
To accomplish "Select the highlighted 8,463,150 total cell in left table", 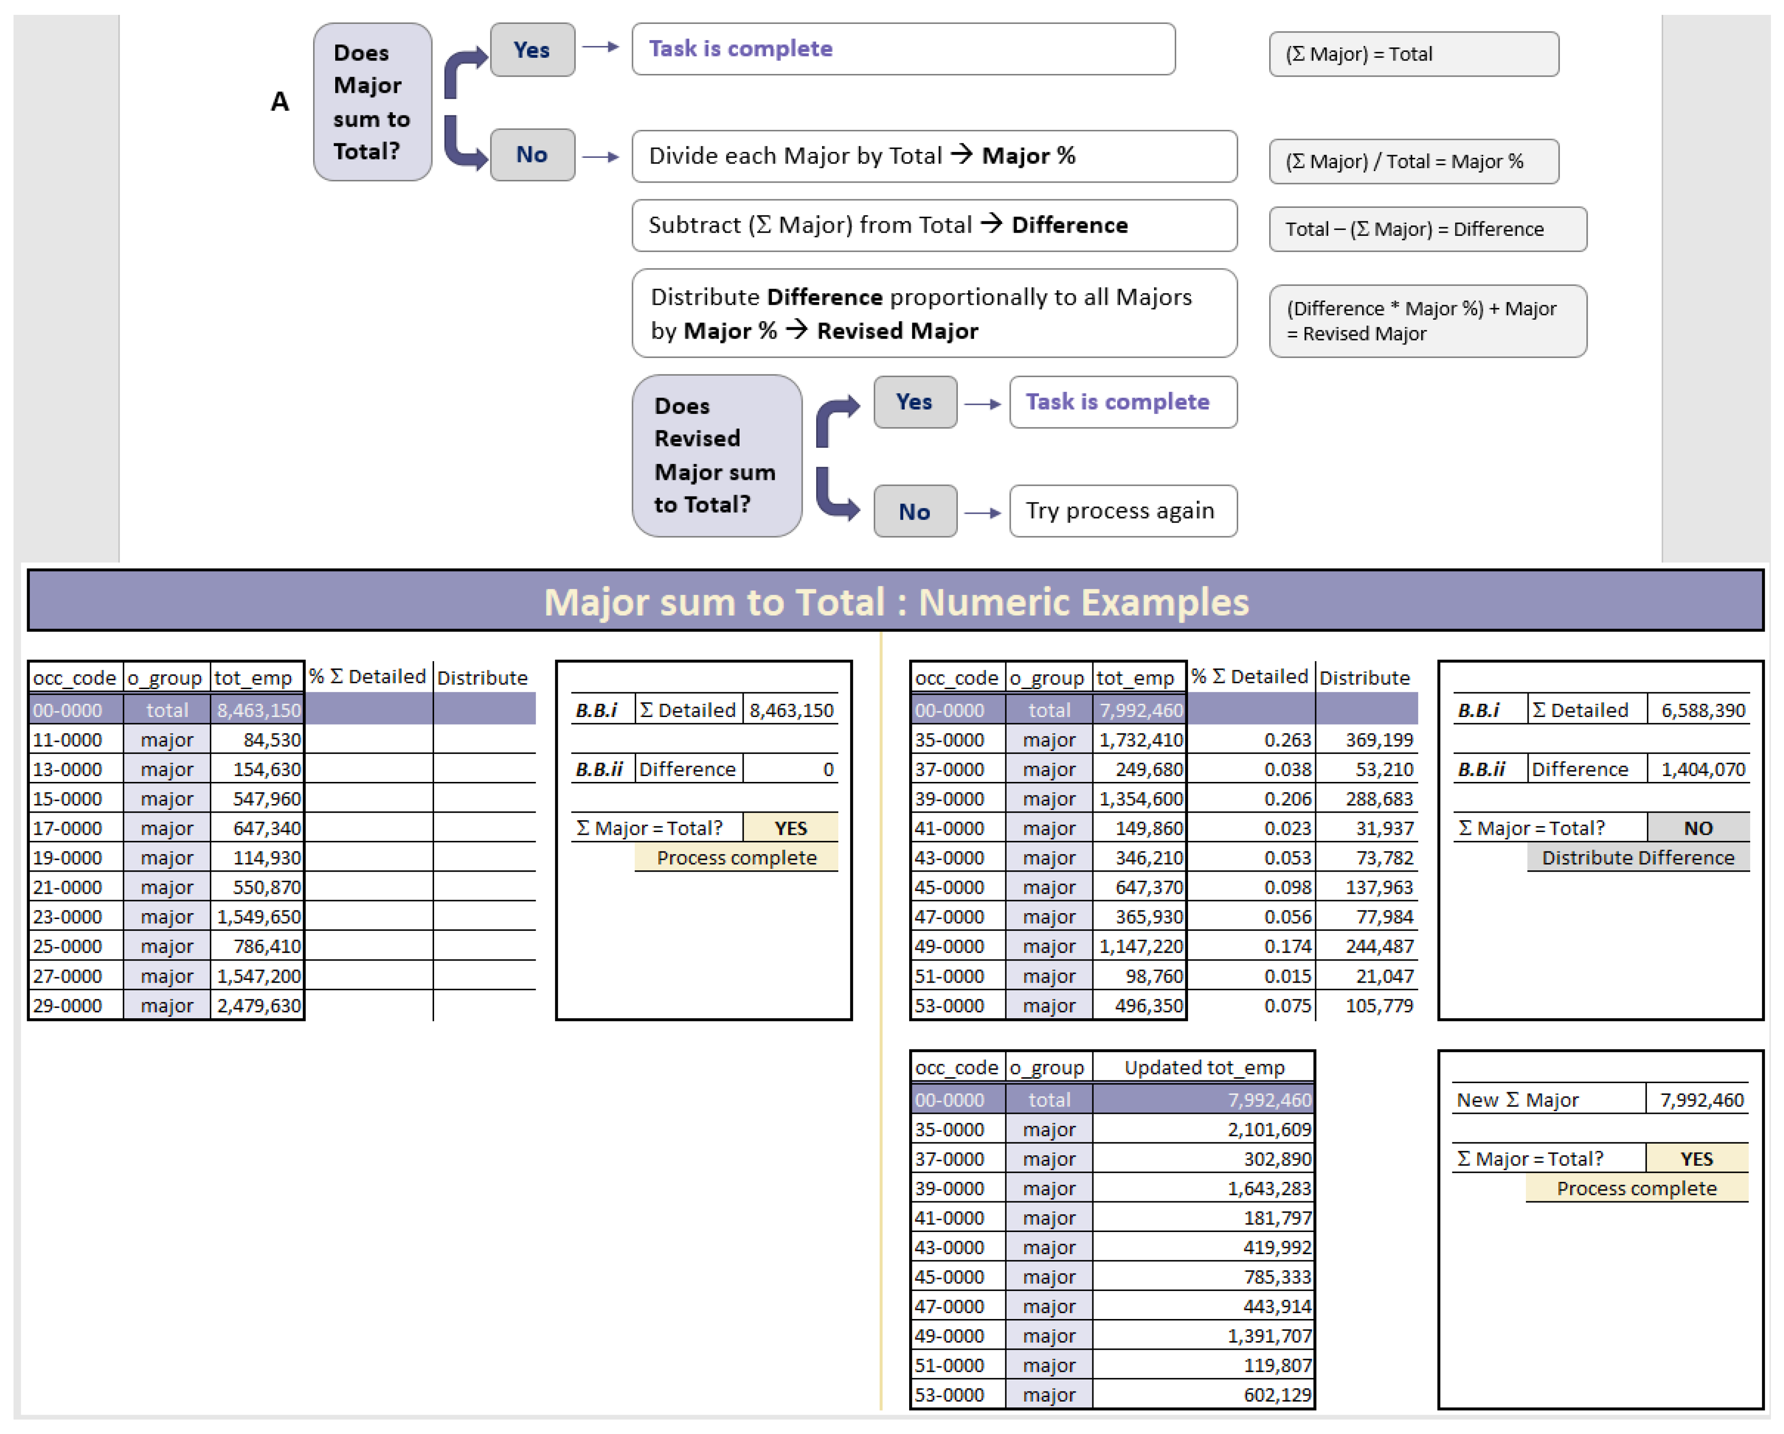I will tap(257, 709).
